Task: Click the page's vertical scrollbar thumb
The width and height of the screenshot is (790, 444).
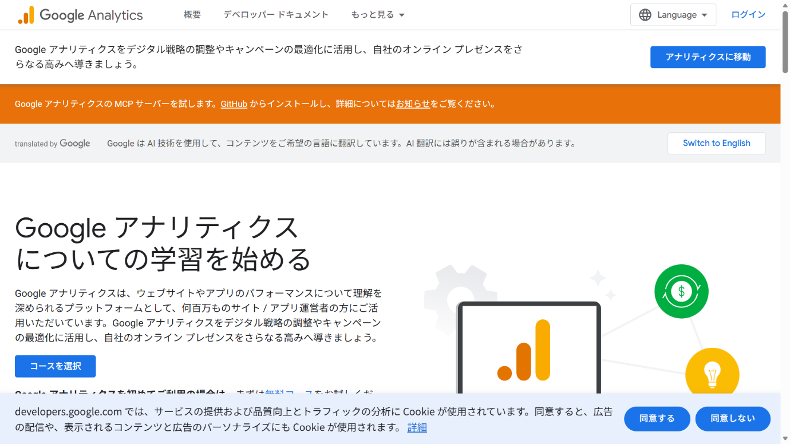Action: (785, 42)
